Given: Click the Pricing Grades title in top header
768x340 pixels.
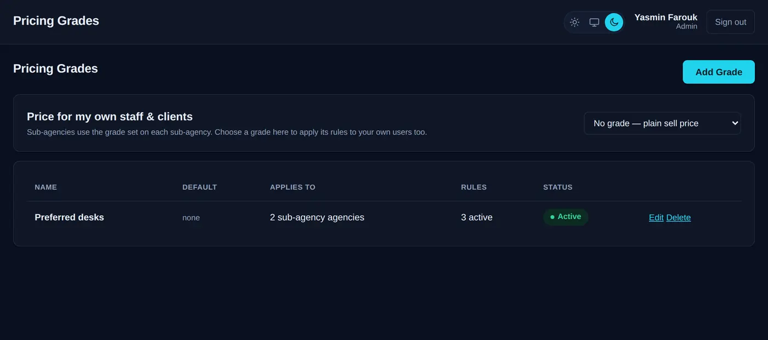Looking at the screenshot, I should point(56,21).
